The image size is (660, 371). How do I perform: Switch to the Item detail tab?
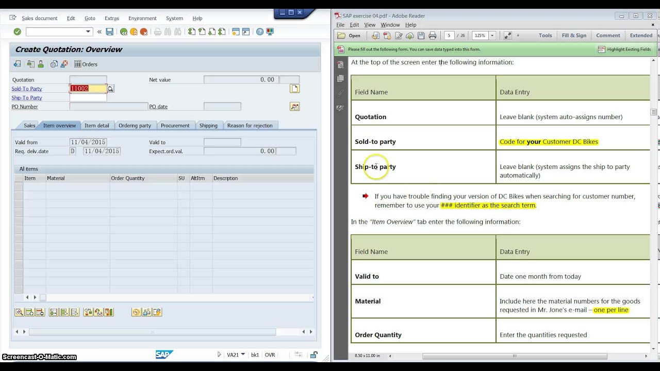pos(96,126)
